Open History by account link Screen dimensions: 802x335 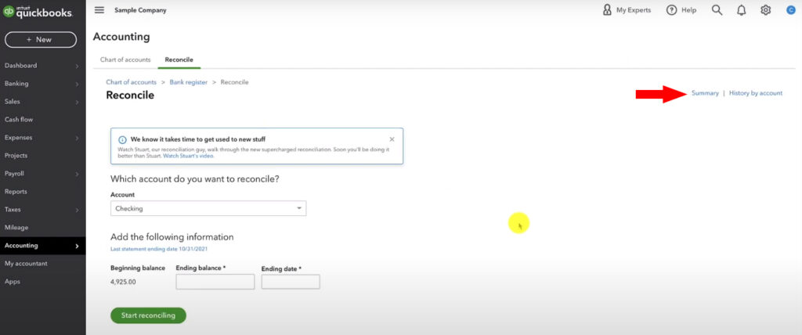(756, 93)
